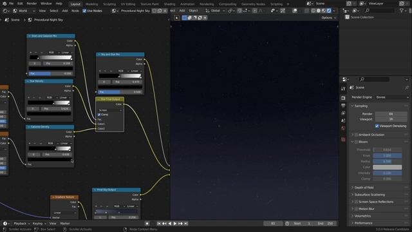
Task: Click the properties panel search field
Action: pyautogui.click(x=374, y=79)
